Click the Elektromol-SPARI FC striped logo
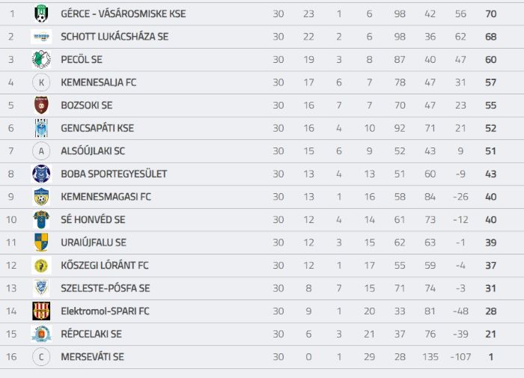 tap(41, 311)
